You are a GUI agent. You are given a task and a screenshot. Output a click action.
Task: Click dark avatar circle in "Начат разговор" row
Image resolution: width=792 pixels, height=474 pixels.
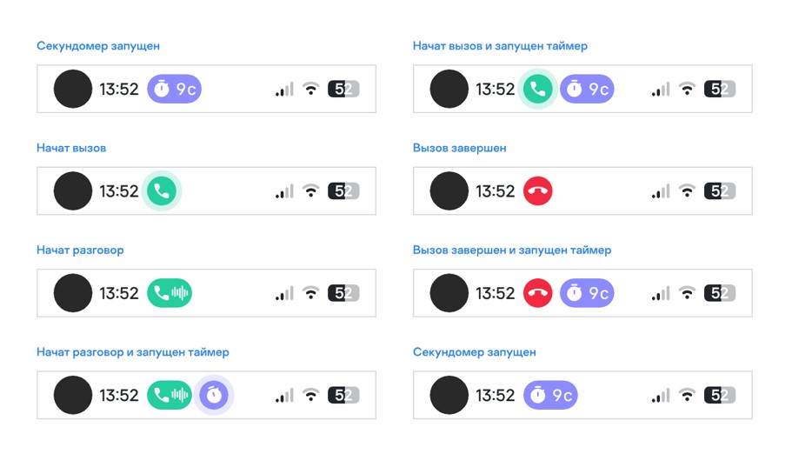click(x=73, y=293)
